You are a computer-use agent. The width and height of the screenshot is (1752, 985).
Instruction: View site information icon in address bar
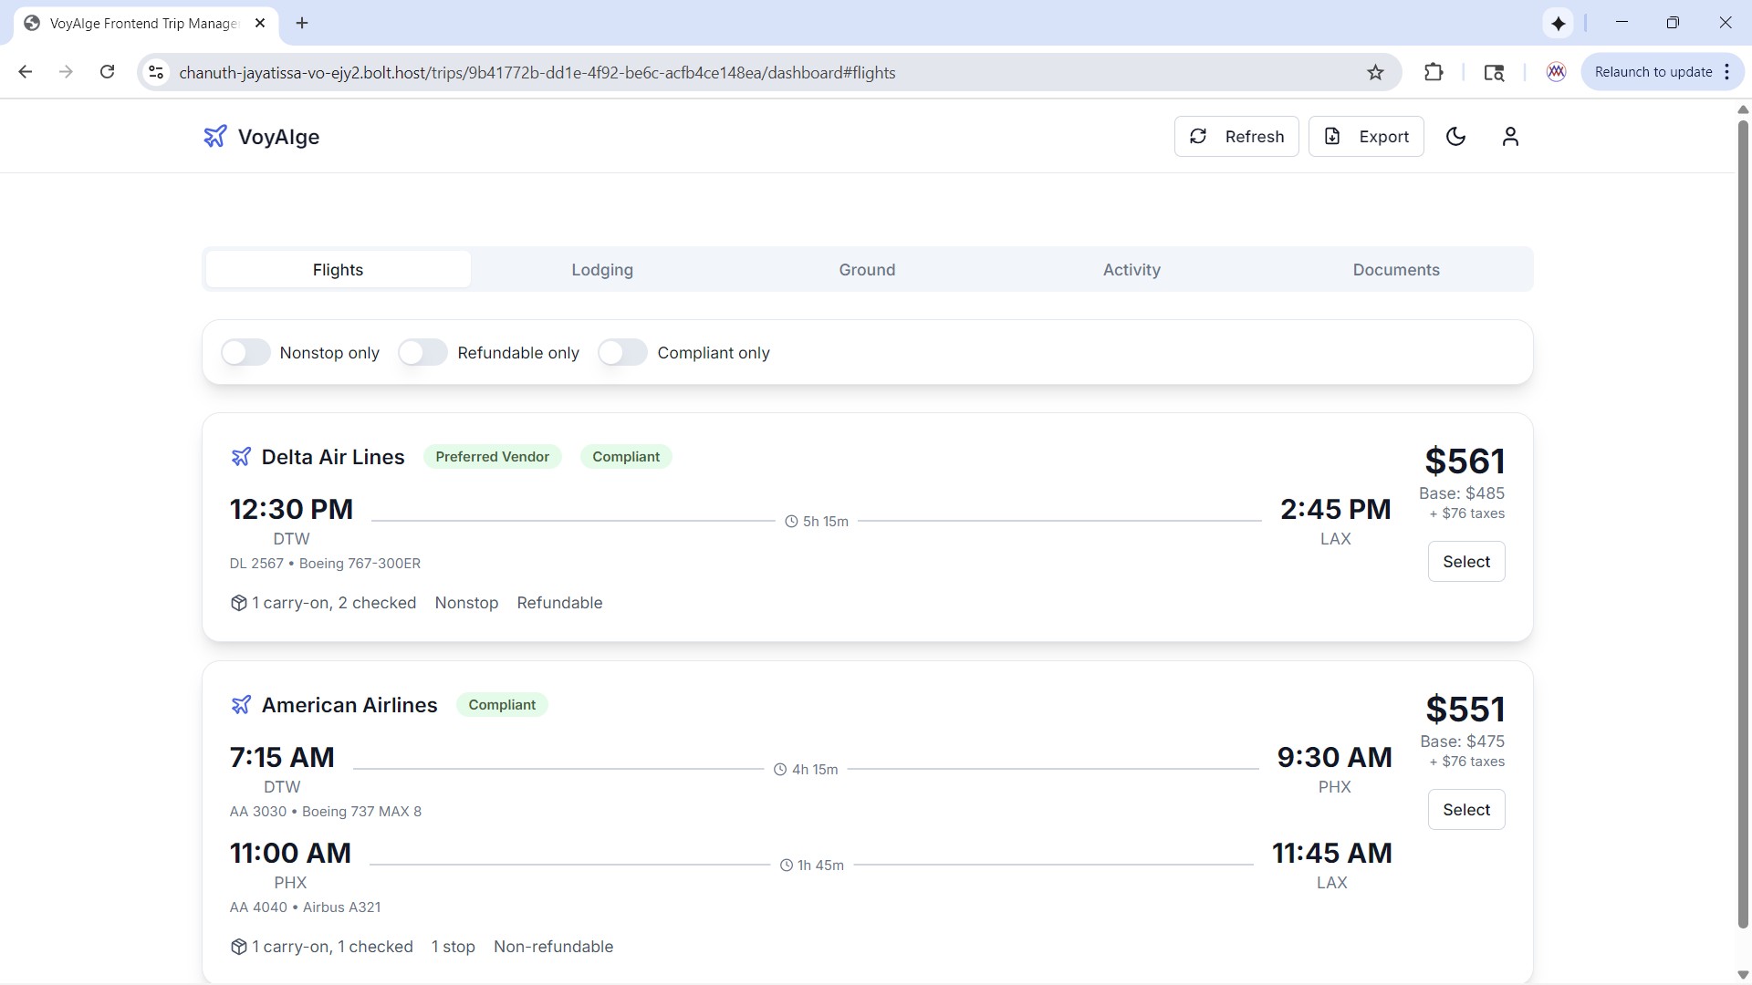point(156,73)
